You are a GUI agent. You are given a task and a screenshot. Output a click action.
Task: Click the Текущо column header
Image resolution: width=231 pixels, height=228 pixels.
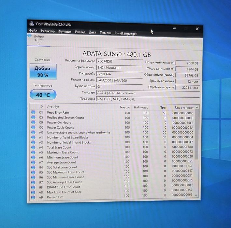click(x=125, y=107)
